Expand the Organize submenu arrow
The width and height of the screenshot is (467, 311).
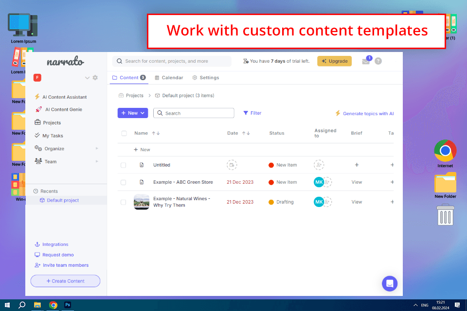[x=97, y=149]
